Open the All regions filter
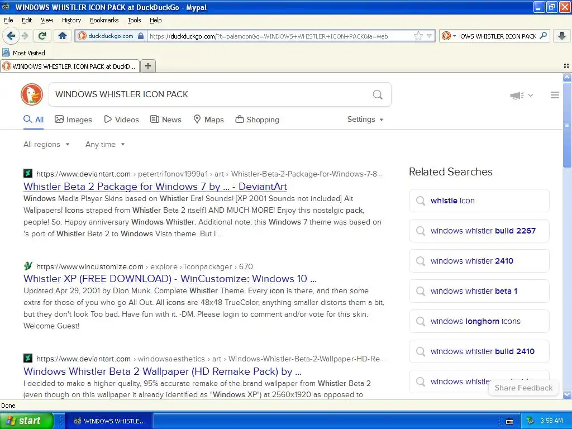Image resolution: width=572 pixels, height=429 pixels. [46, 145]
